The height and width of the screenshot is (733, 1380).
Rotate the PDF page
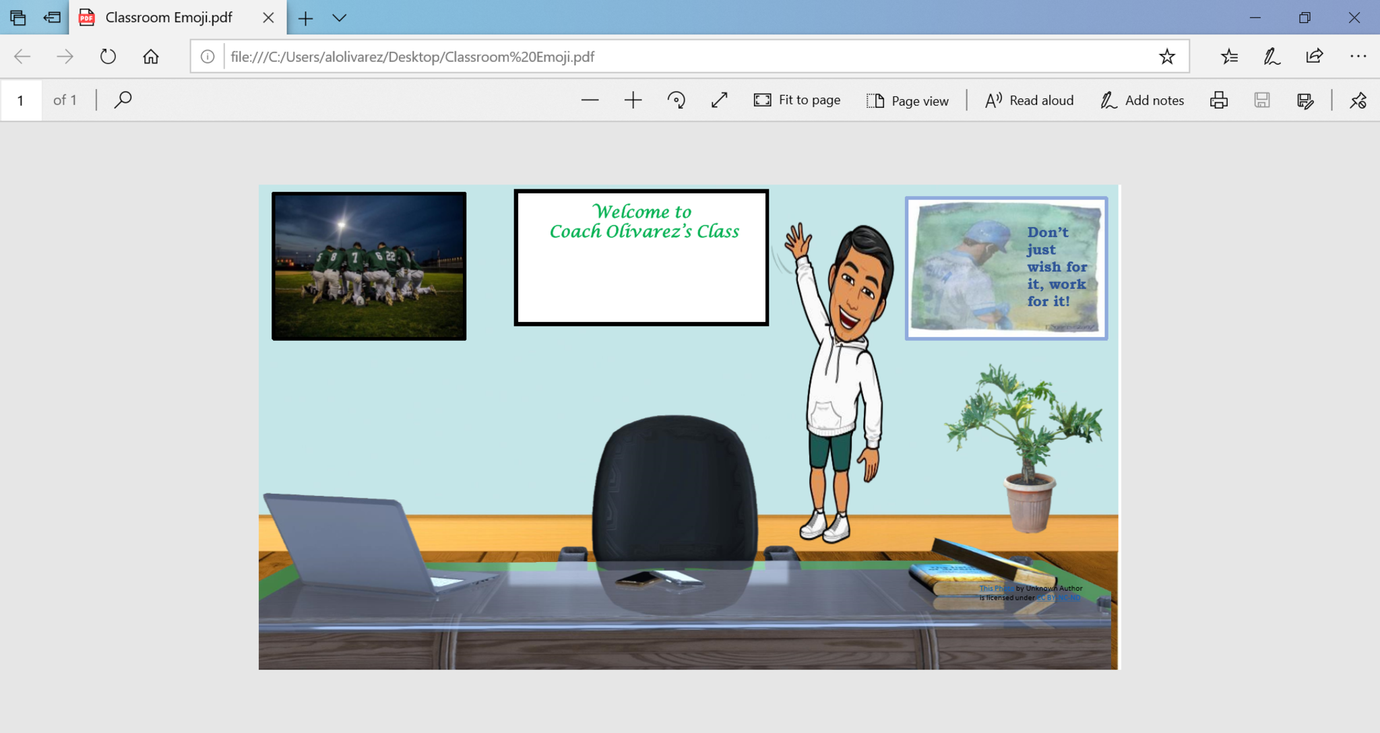(x=676, y=100)
